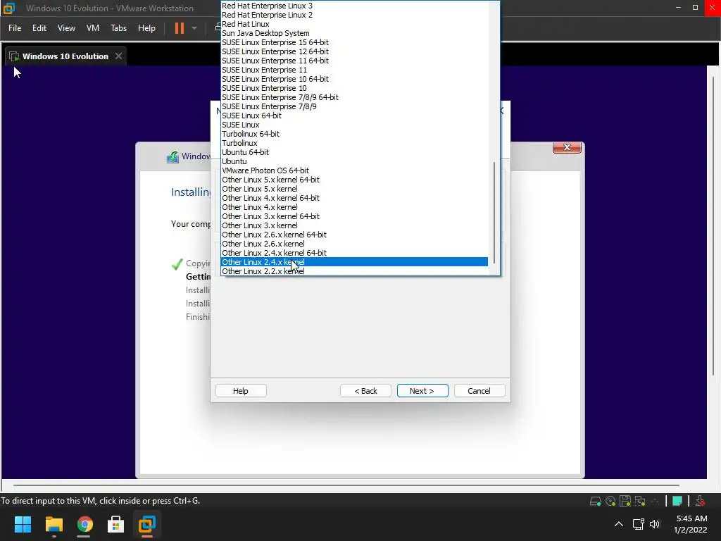This screenshot has width=721, height=541.
Task: Click the VMware Workstation app logo in title bar
Action: click(8, 8)
